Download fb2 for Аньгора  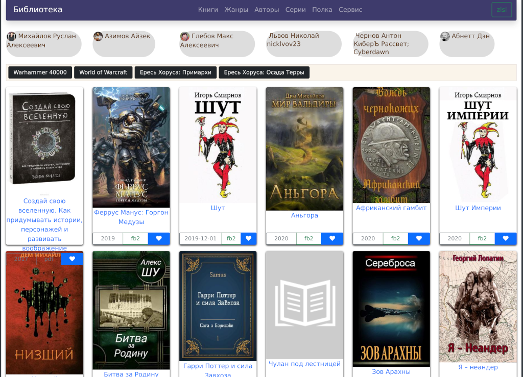point(309,238)
